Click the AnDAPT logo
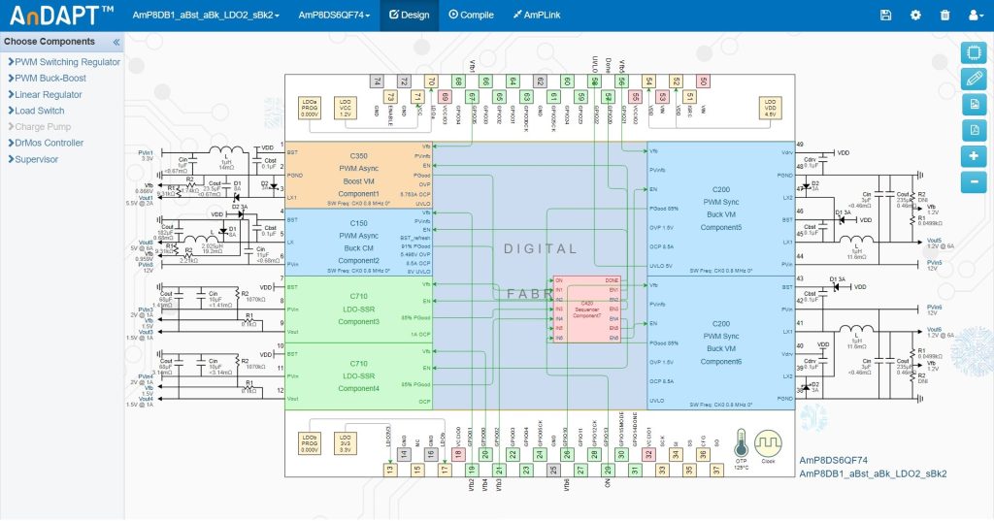 point(61,16)
